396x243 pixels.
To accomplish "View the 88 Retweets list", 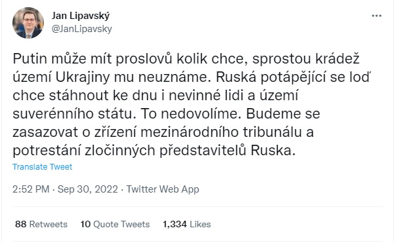I will 41,224.
